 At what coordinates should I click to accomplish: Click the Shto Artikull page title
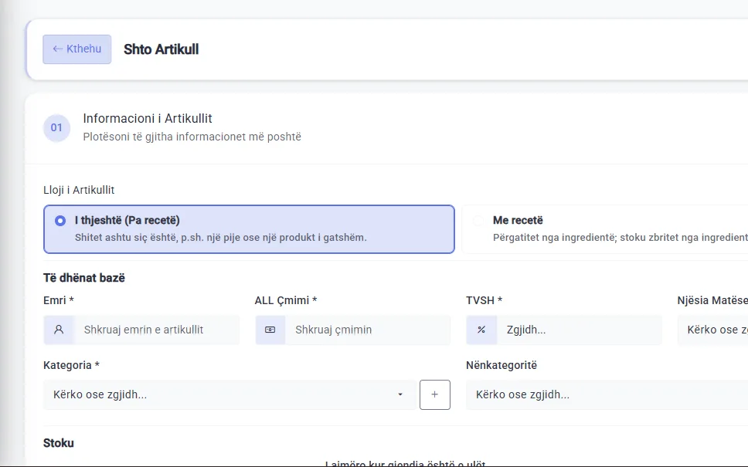coord(161,49)
